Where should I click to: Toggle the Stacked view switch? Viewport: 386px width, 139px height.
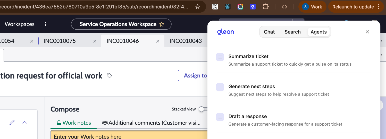point(203,109)
